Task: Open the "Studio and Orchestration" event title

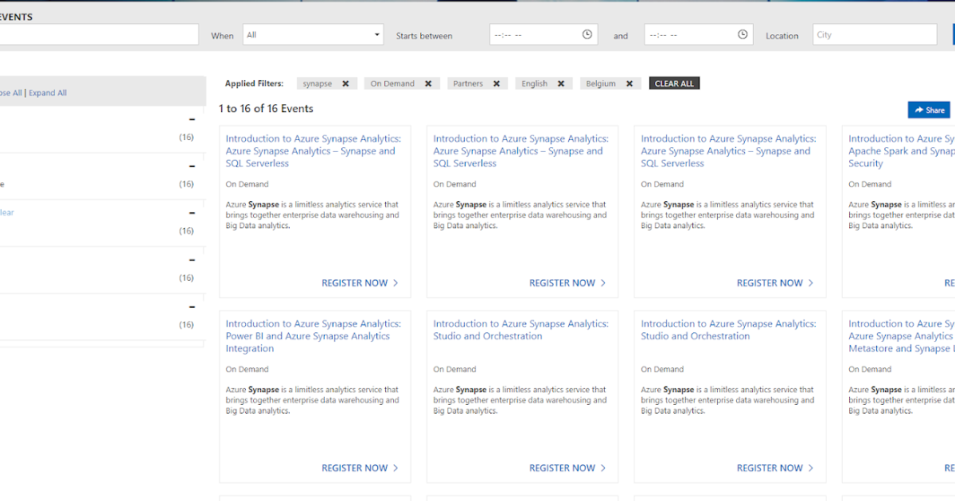Action: (520, 329)
